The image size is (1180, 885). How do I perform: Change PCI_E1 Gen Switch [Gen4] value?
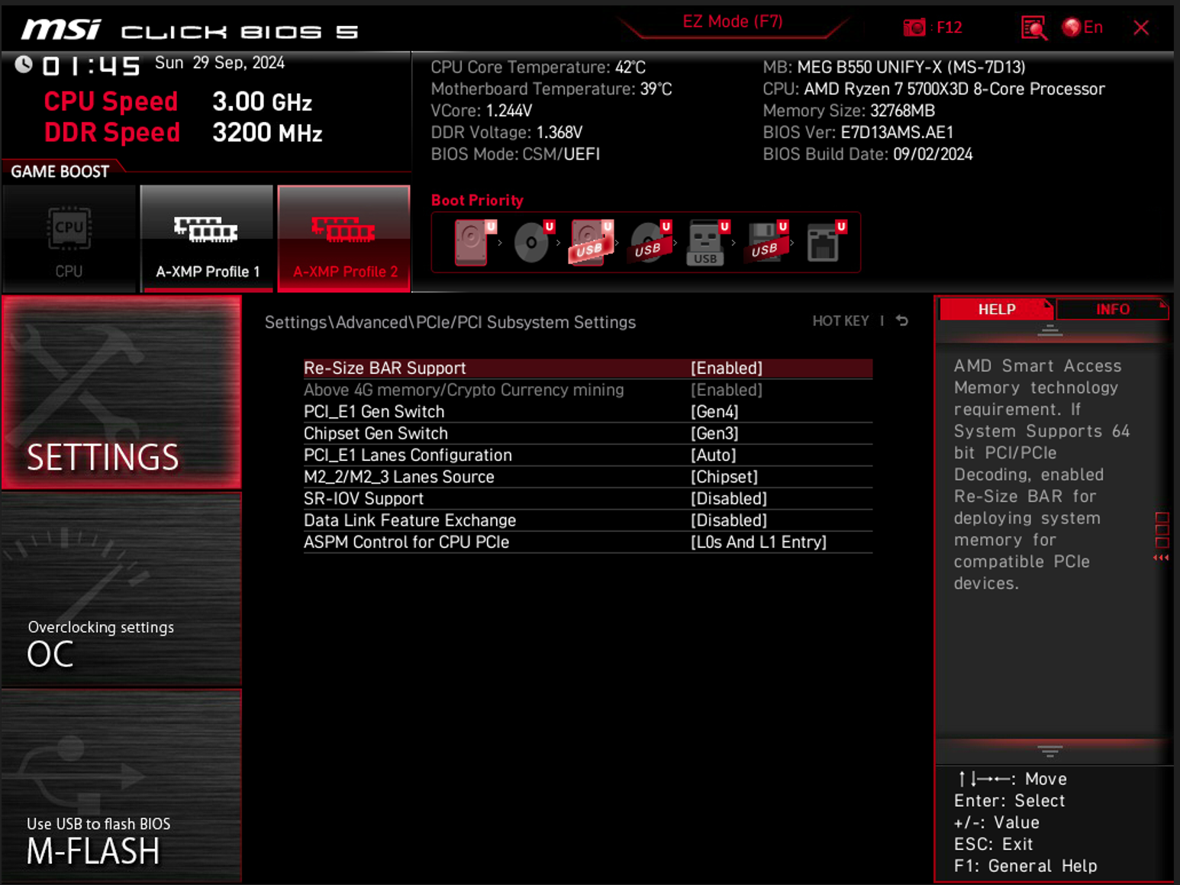pyautogui.click(x=714, y=412)
